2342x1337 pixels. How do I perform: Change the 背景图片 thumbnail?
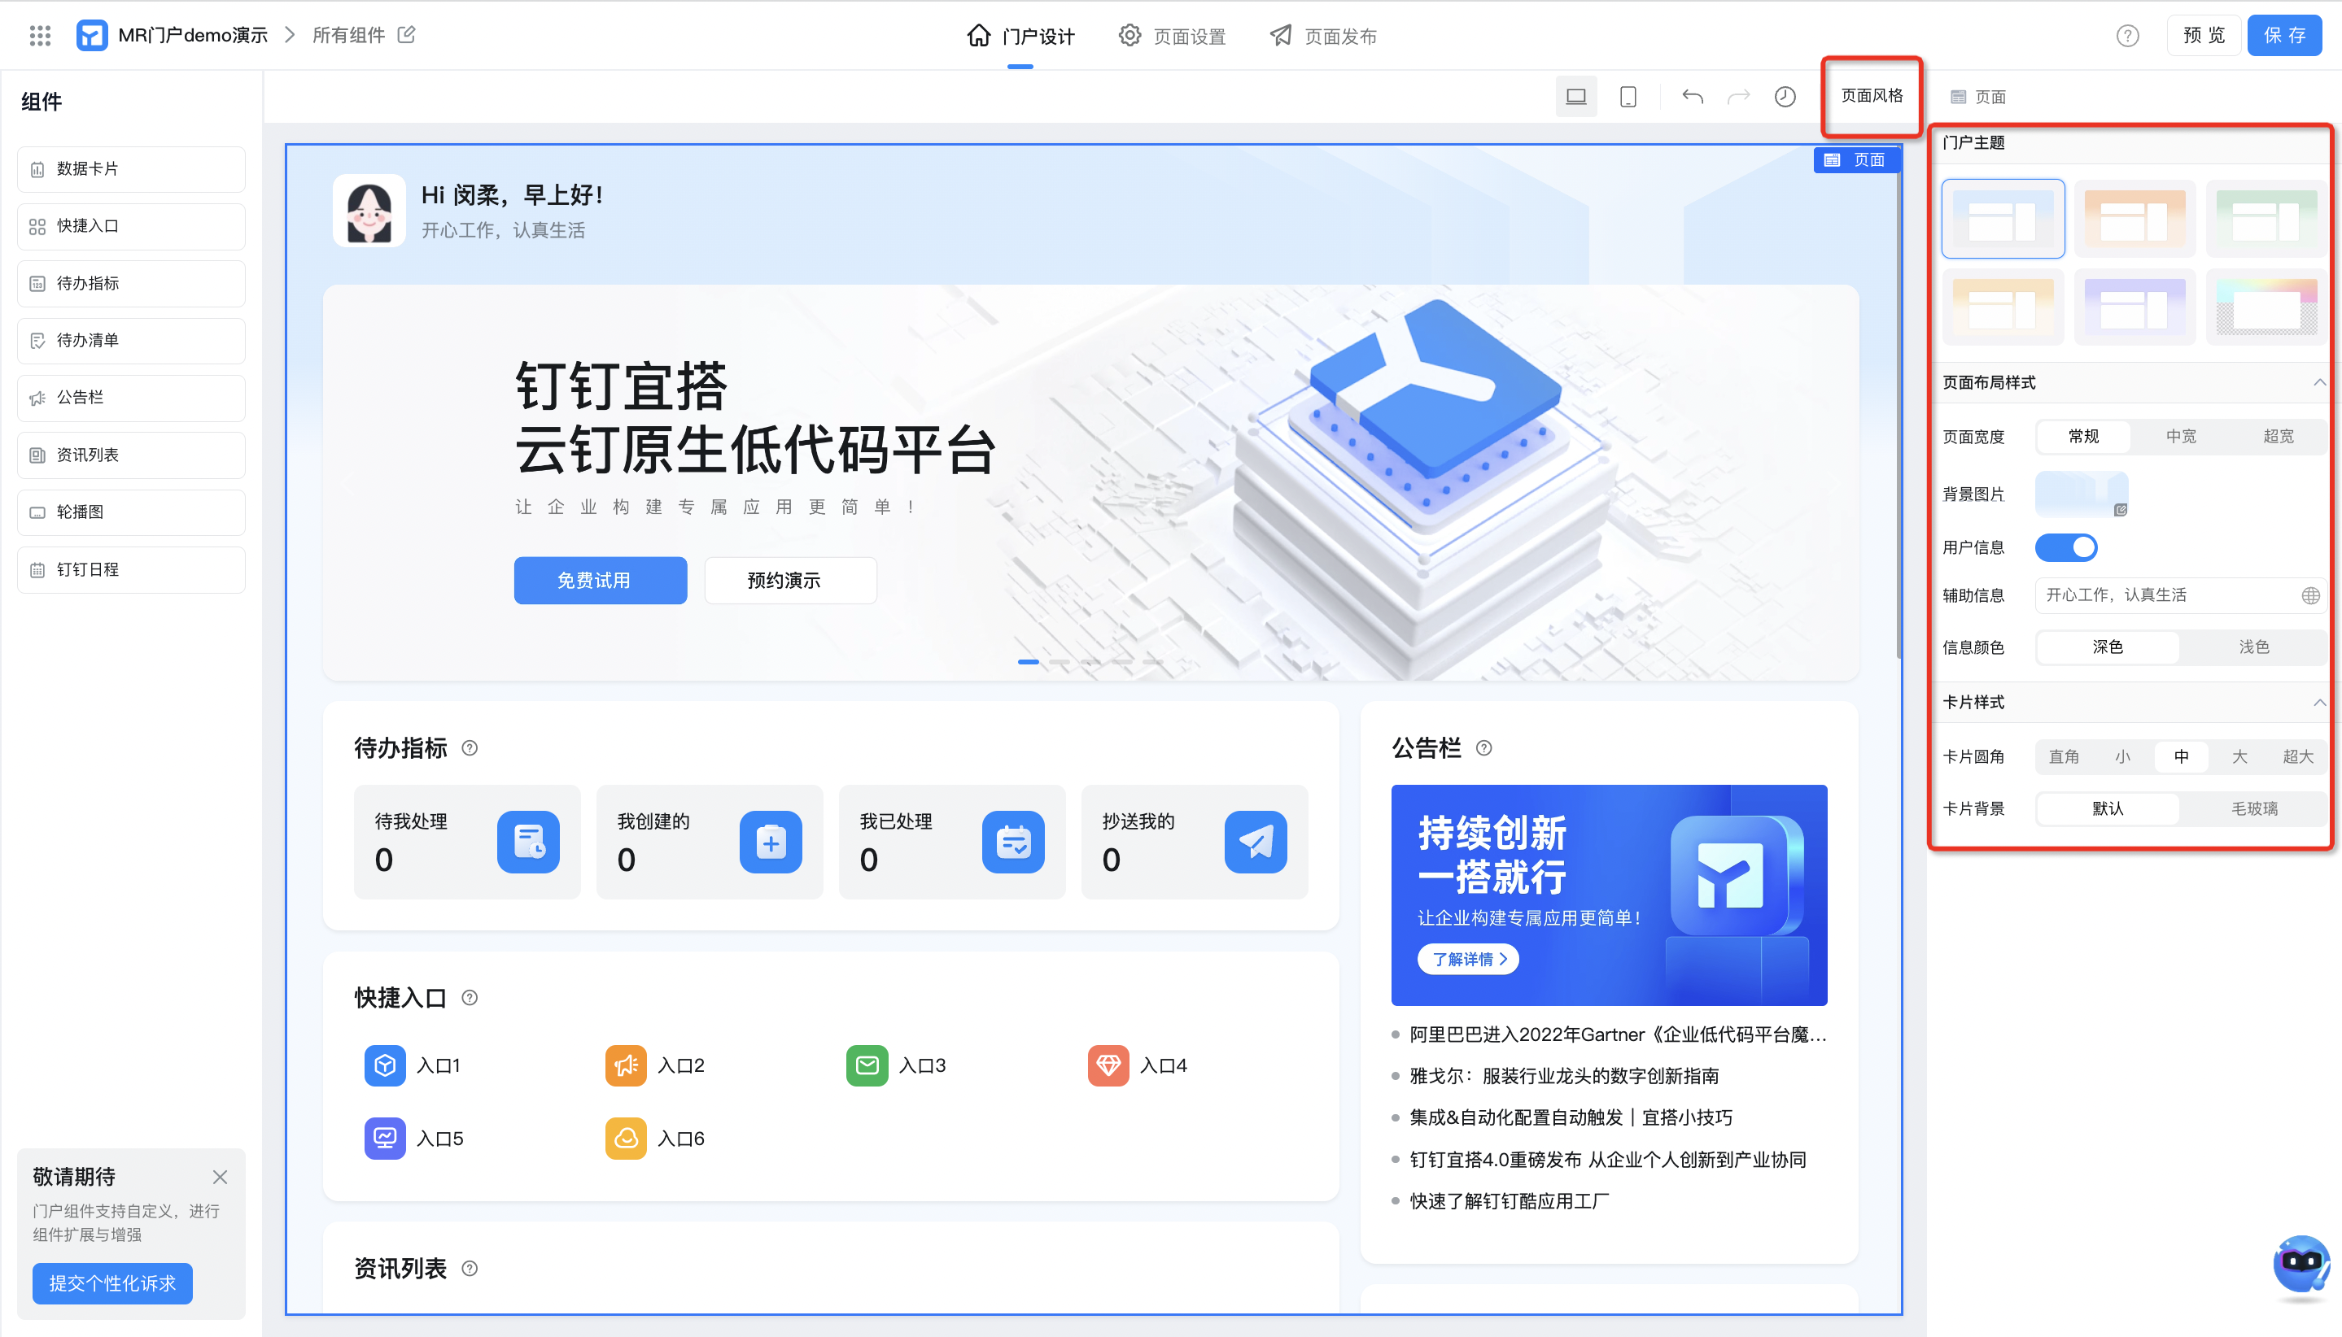(x=2081, y=494)
